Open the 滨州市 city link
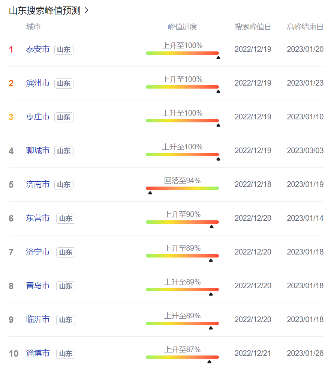 [38, 83]
